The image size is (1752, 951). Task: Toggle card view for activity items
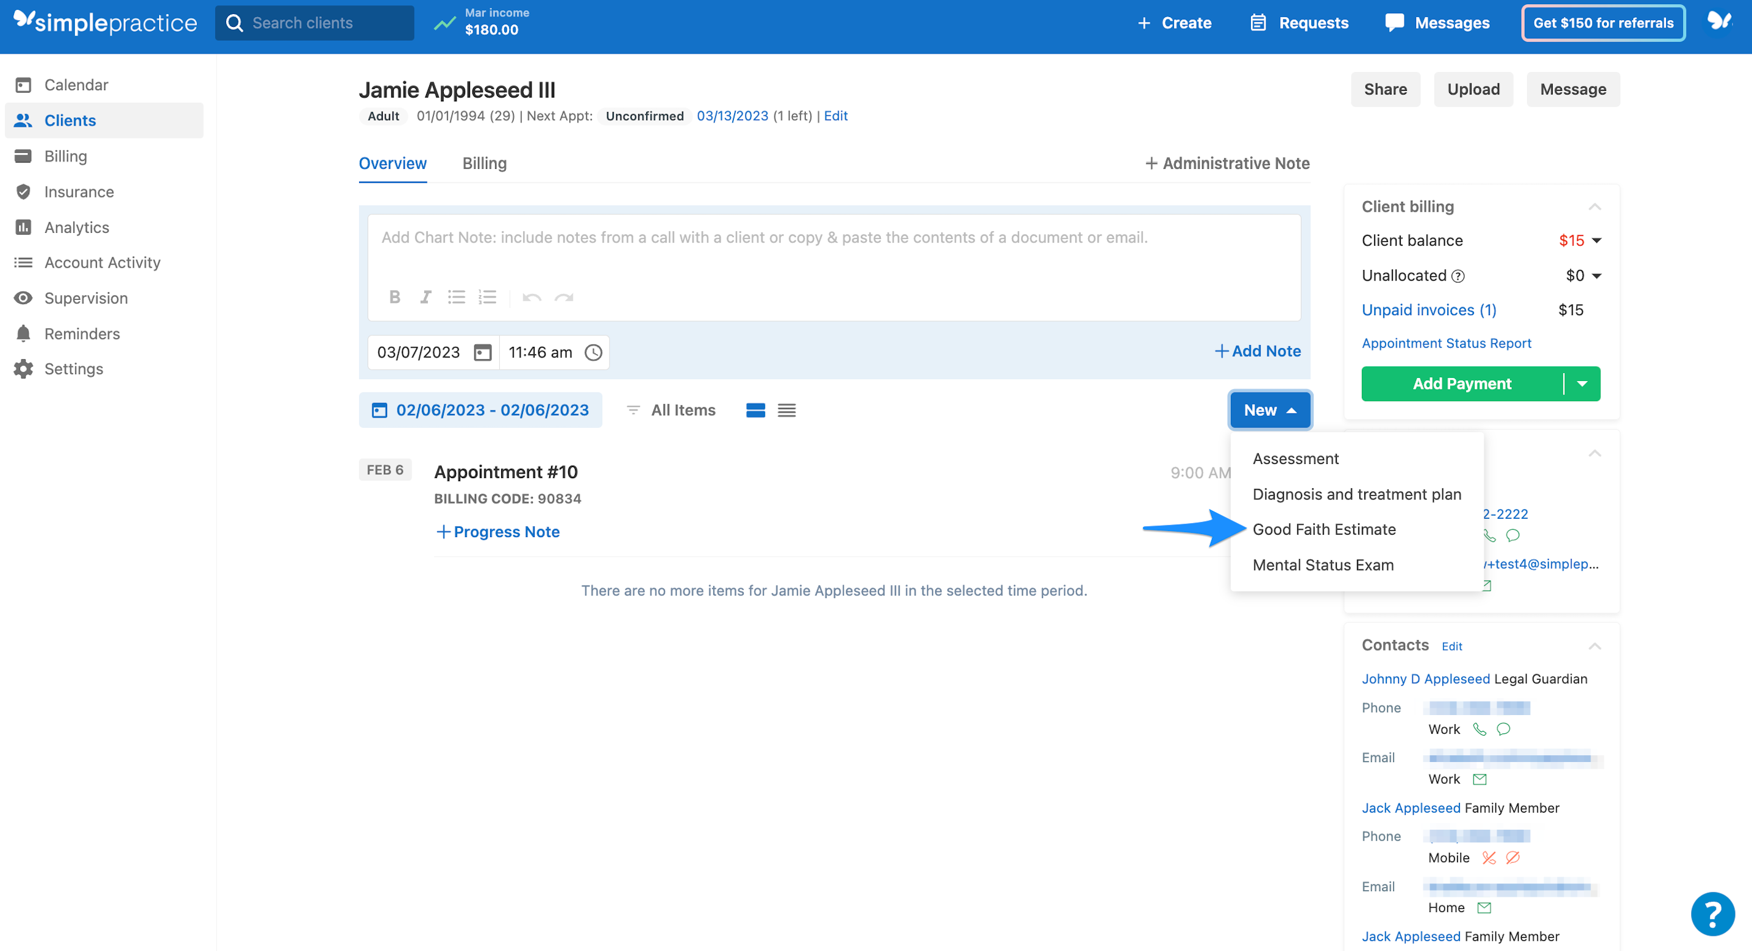755,410
